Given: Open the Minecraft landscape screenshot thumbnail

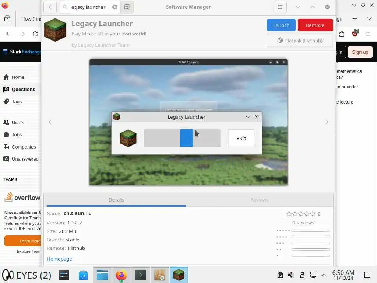Looking at the screenshot, I should coord(188,122).
